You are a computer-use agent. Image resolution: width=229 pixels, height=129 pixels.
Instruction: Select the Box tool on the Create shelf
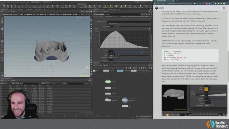pos(4,6)
